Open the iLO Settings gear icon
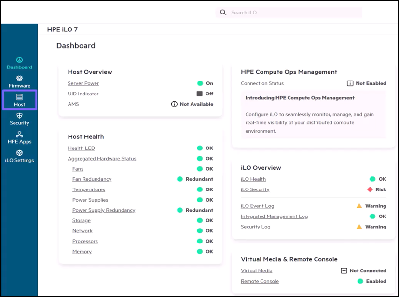Viewport: 399px width, 297px height. tap(19, 153)
